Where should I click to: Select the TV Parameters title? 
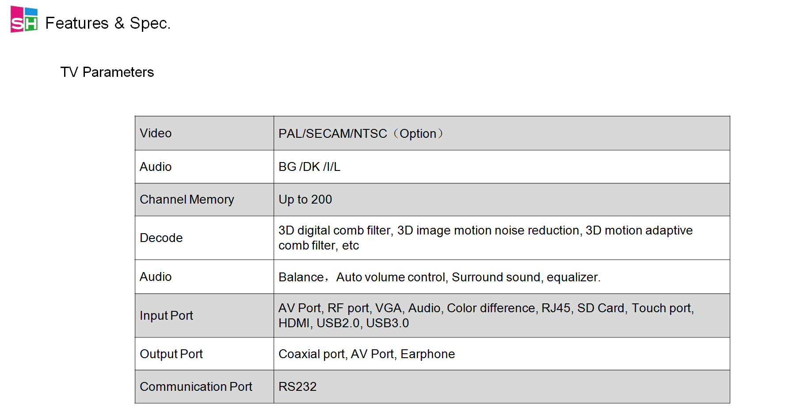[x=107, y=72]
